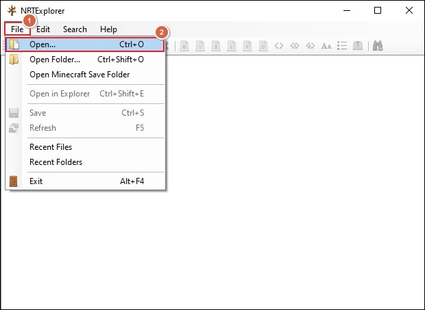425x310 pixels.
Task: Click the Add Double Tag toolbar icon
Action: coord(263,46)
